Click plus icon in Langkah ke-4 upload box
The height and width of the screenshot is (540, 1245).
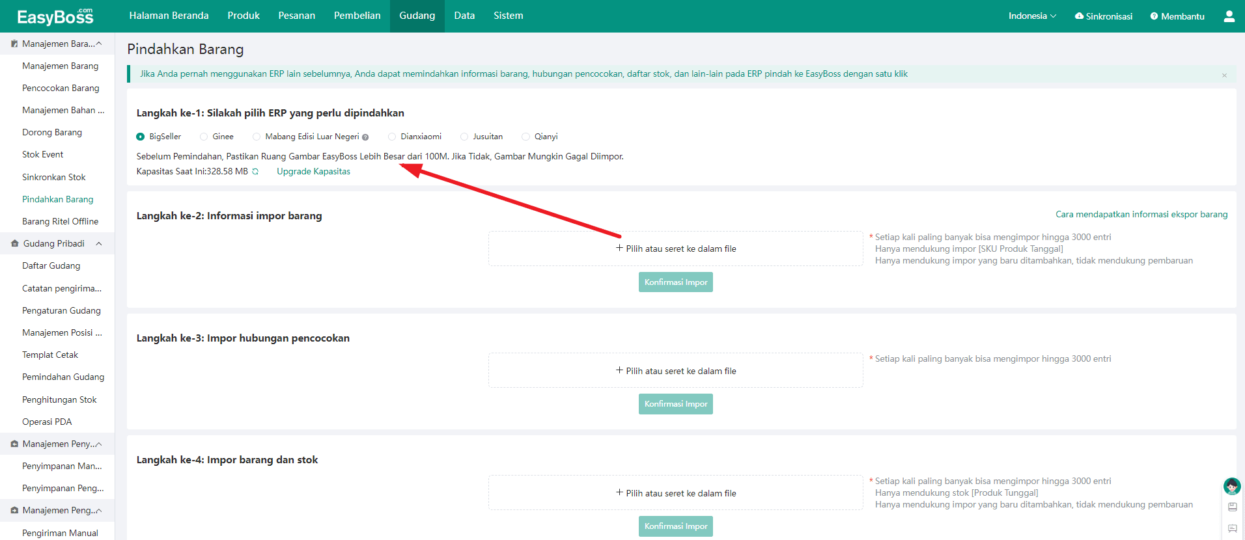tap(619, 493)
